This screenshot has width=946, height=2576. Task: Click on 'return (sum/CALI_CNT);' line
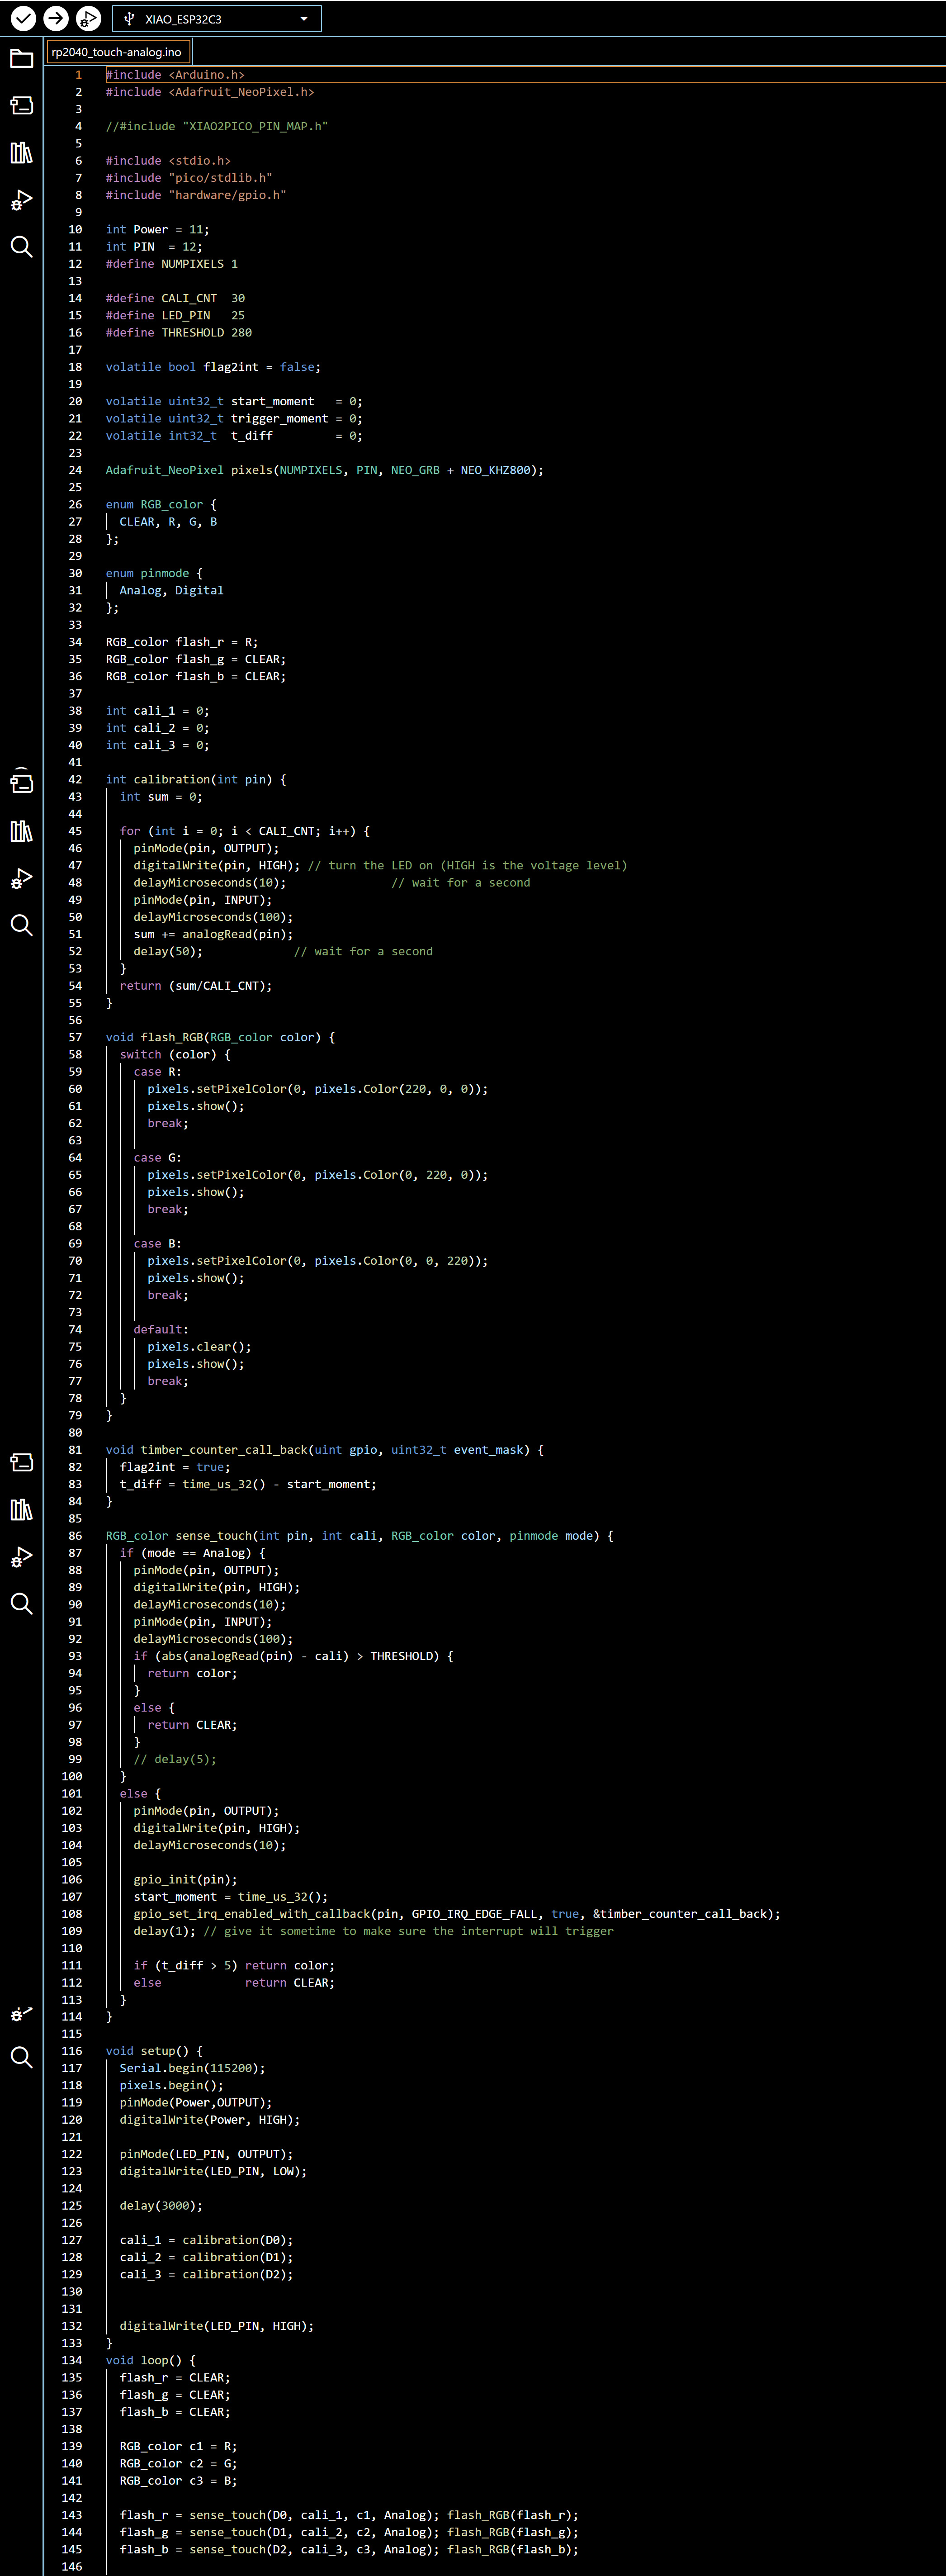(196, 986)
